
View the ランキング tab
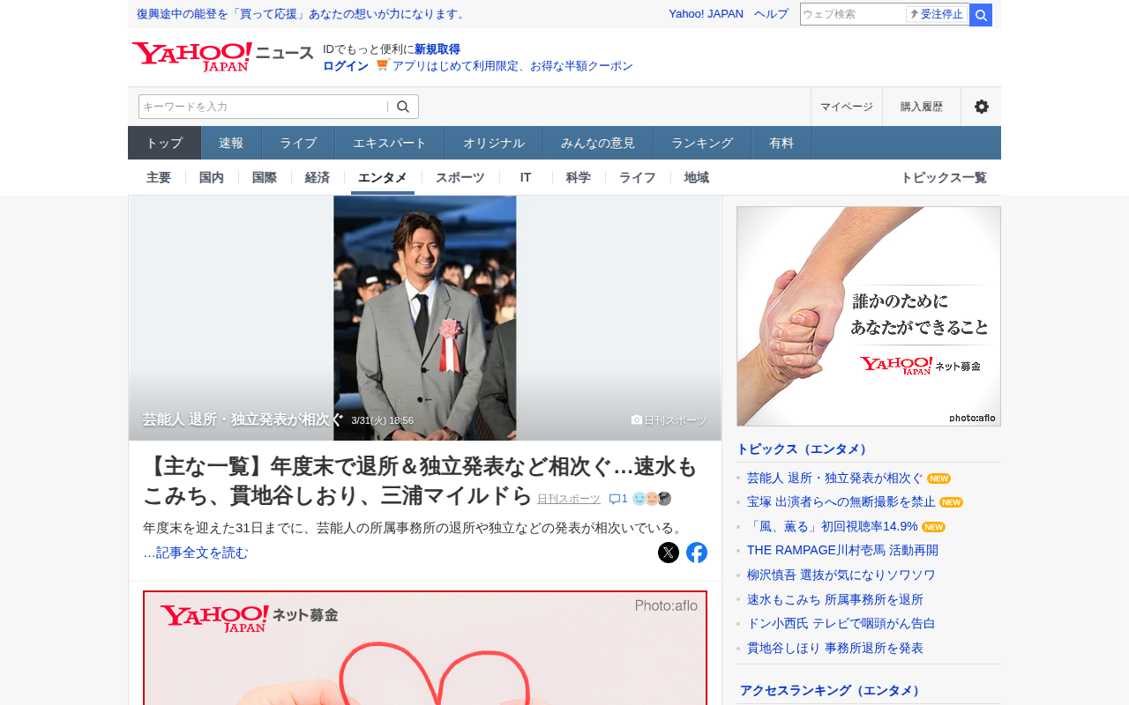[x=702, y=143]
